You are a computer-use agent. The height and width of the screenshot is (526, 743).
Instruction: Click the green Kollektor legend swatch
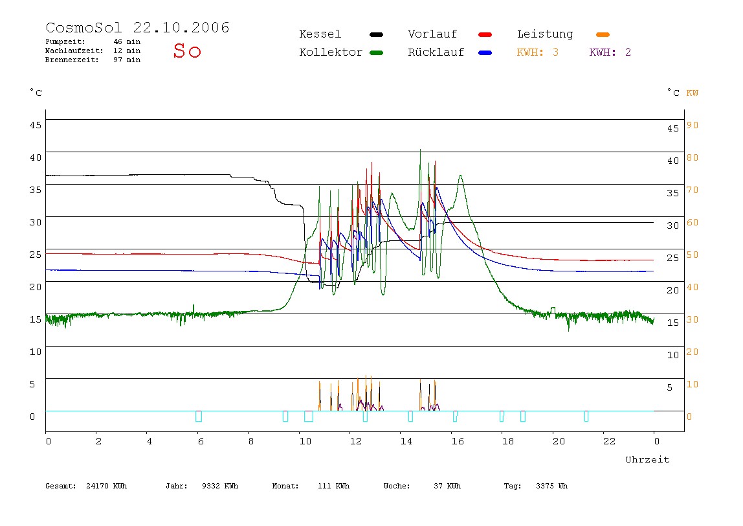[x=376, y=52]
